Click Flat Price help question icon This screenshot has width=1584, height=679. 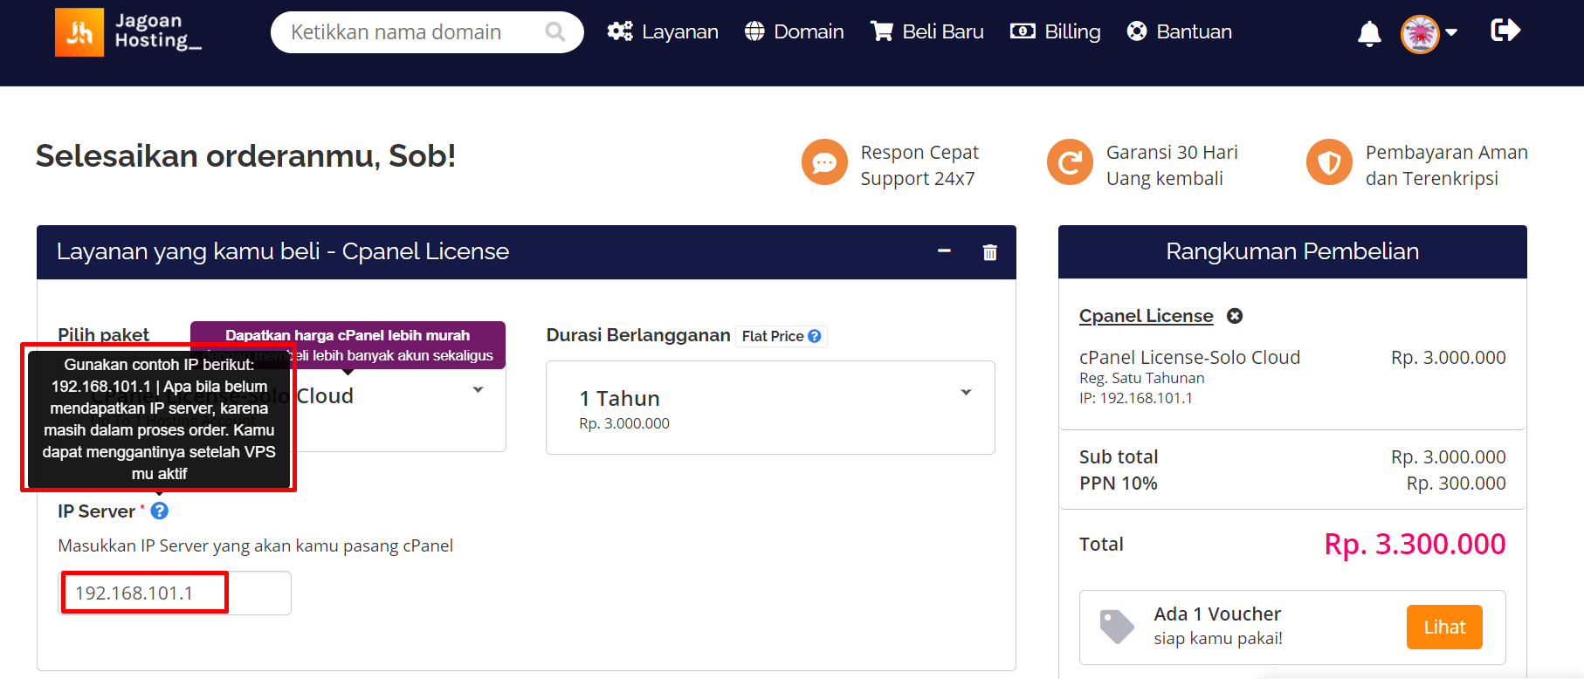pyautogui.click(x=815, y=336)
